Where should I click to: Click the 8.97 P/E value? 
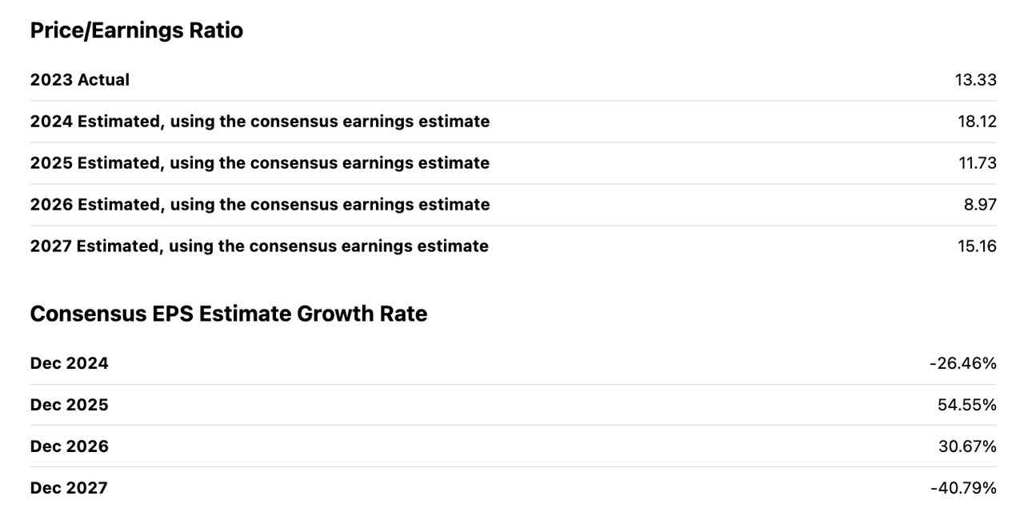pos(980,205)
